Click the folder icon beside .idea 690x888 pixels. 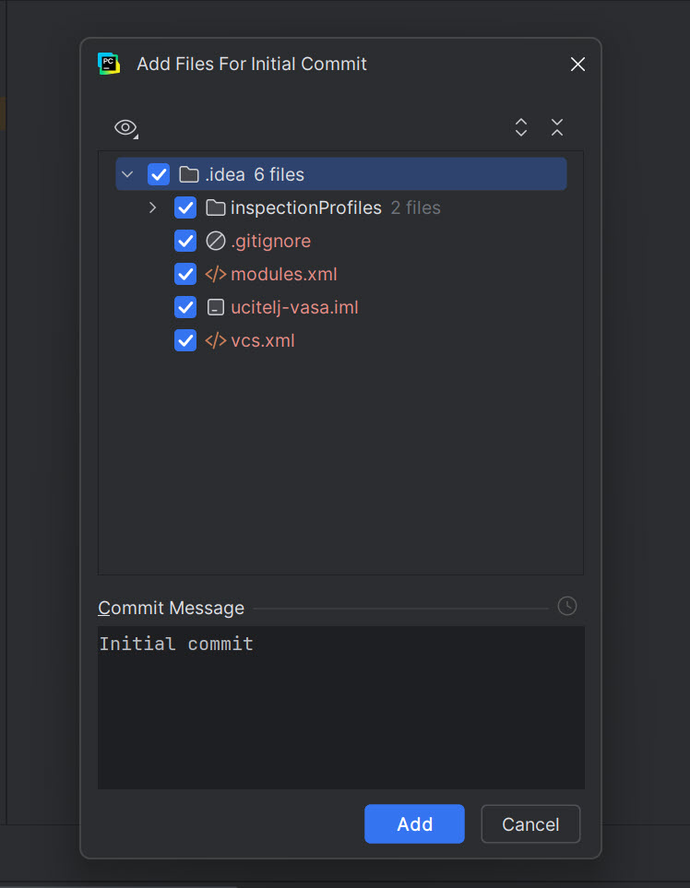coord(188,174)
